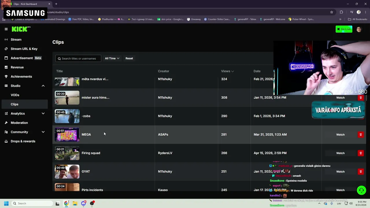The height and width of the screenshot is (208, 370).
Task: Open the Kick sidebar hamburger menu
Action: pos(6,29)
